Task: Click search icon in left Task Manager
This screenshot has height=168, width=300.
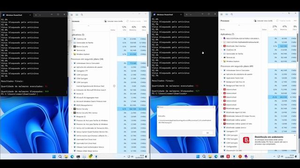Action: click(82, 14)
